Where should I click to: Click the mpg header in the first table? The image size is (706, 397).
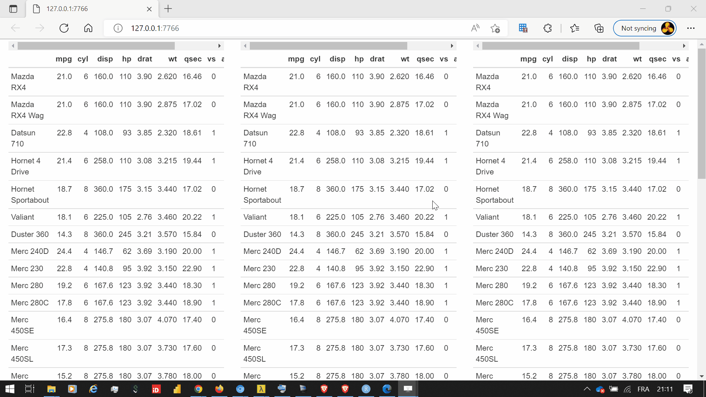pyautogui.click(x=64, y=59)
